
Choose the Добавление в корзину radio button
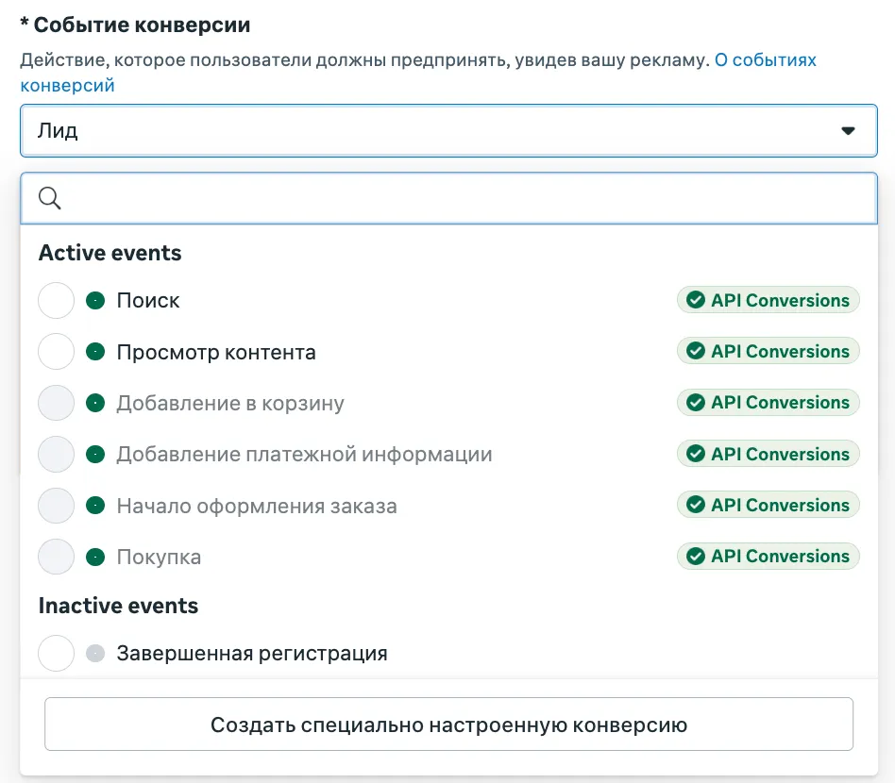(x=56, y=403)
